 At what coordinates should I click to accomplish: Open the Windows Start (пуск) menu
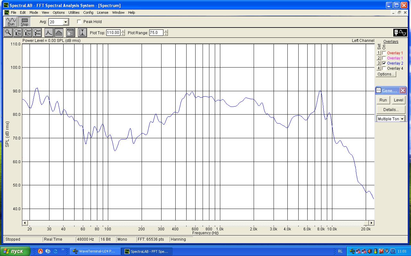click(15, 251)
